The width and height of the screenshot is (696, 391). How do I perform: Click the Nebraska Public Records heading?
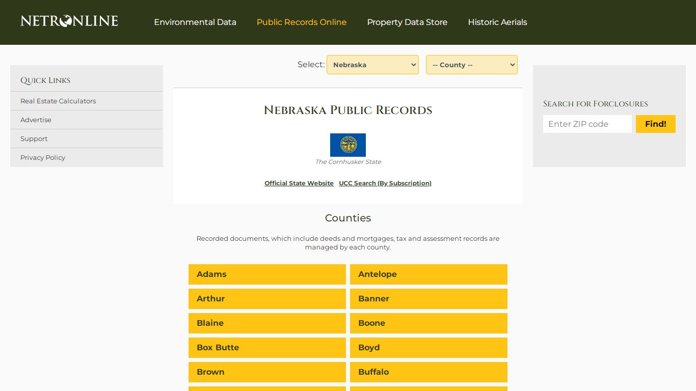[x=348, y=110]
